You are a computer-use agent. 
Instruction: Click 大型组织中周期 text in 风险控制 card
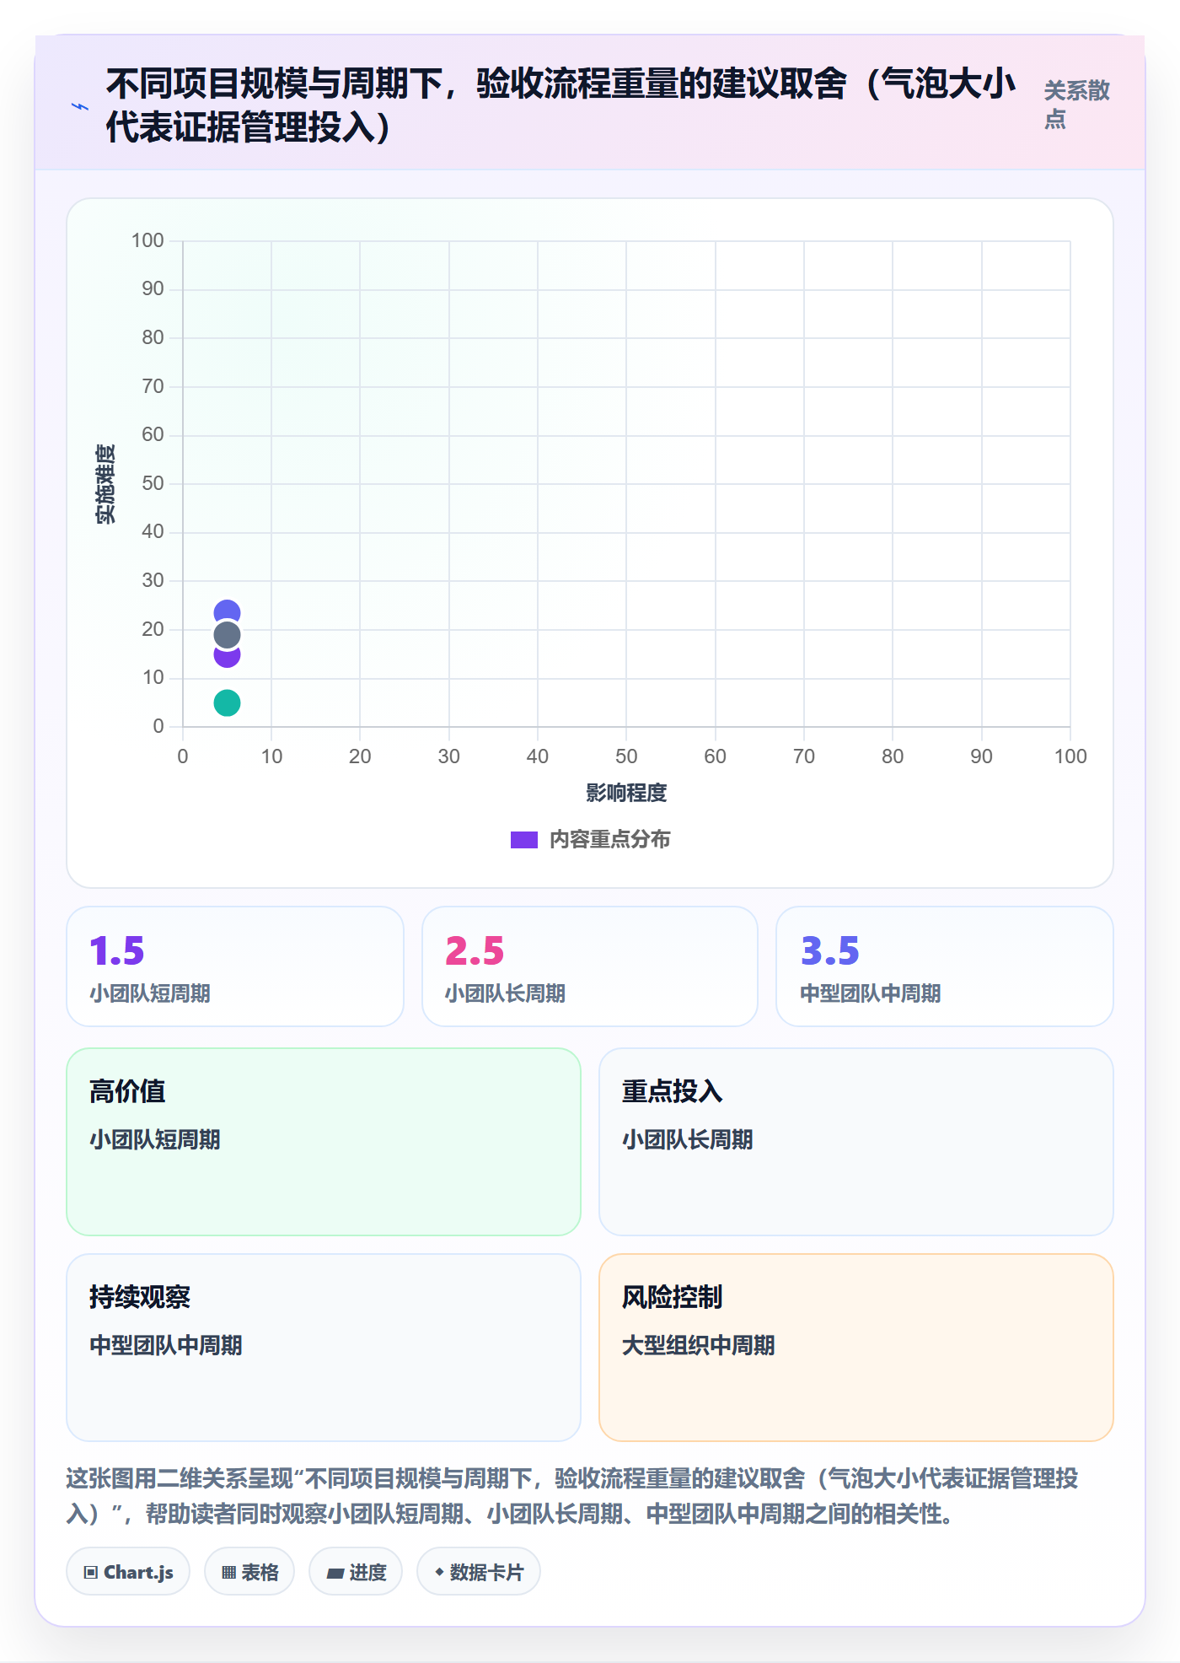click(699, 1345)
